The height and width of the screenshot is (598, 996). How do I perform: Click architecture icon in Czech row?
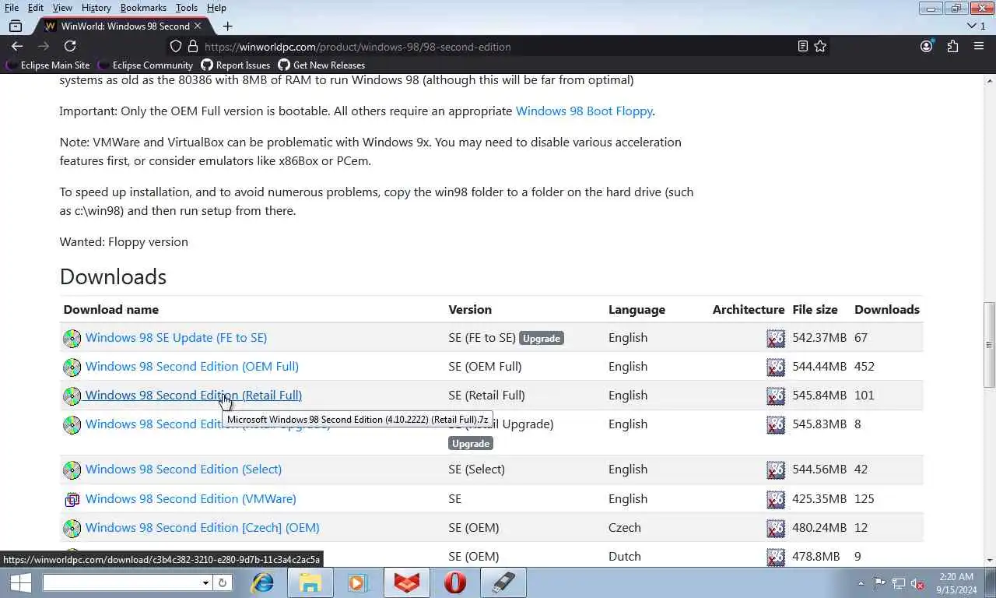tap(776, 528)
